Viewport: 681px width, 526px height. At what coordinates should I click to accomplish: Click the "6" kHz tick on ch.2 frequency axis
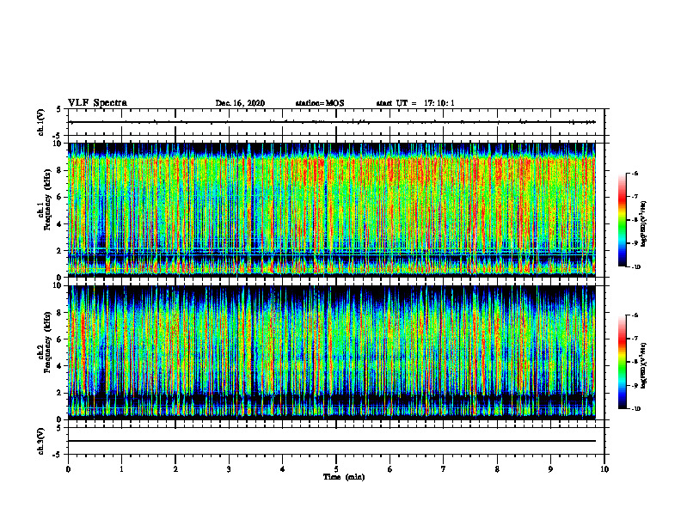(61, 339)
